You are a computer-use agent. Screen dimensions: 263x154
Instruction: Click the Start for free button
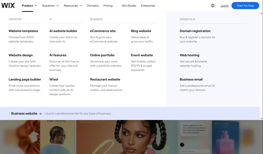[245, 6]
